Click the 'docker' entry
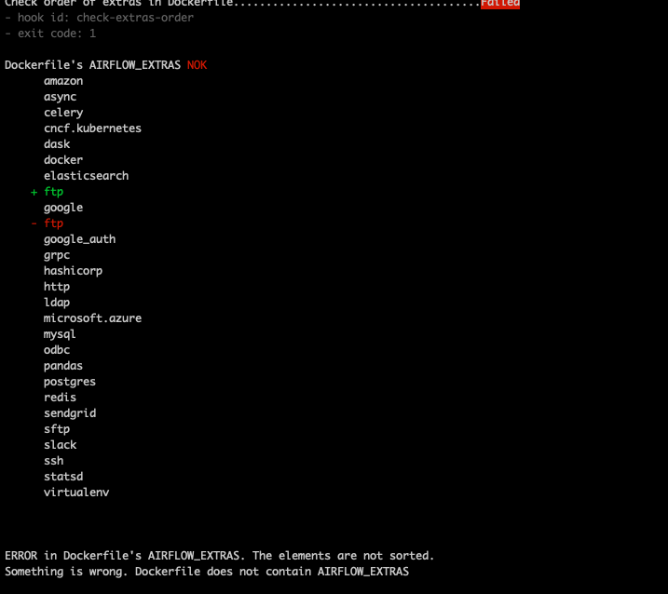The width and height of the screenshot is (668, 594). coord(63,160)
